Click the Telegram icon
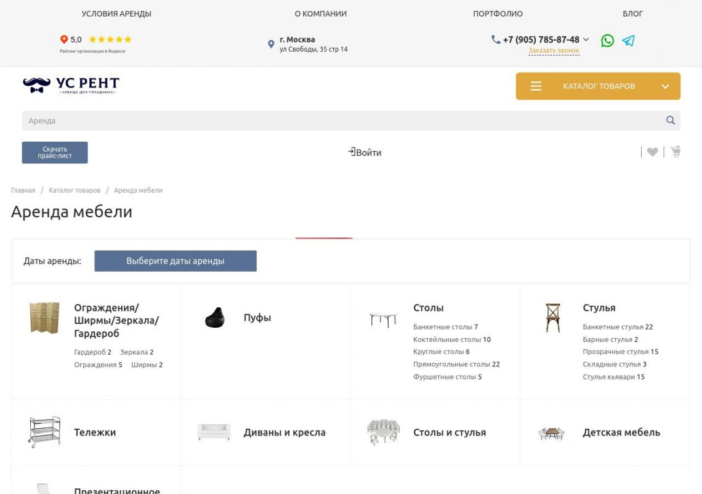The width and height of the screenshot is (702, 494). click(x=628, y=41)
